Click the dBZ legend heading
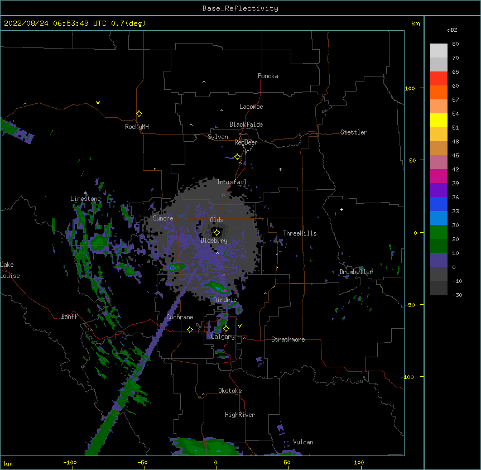The height and width of the screenshot is (470, 481). (x=452, y=30)
